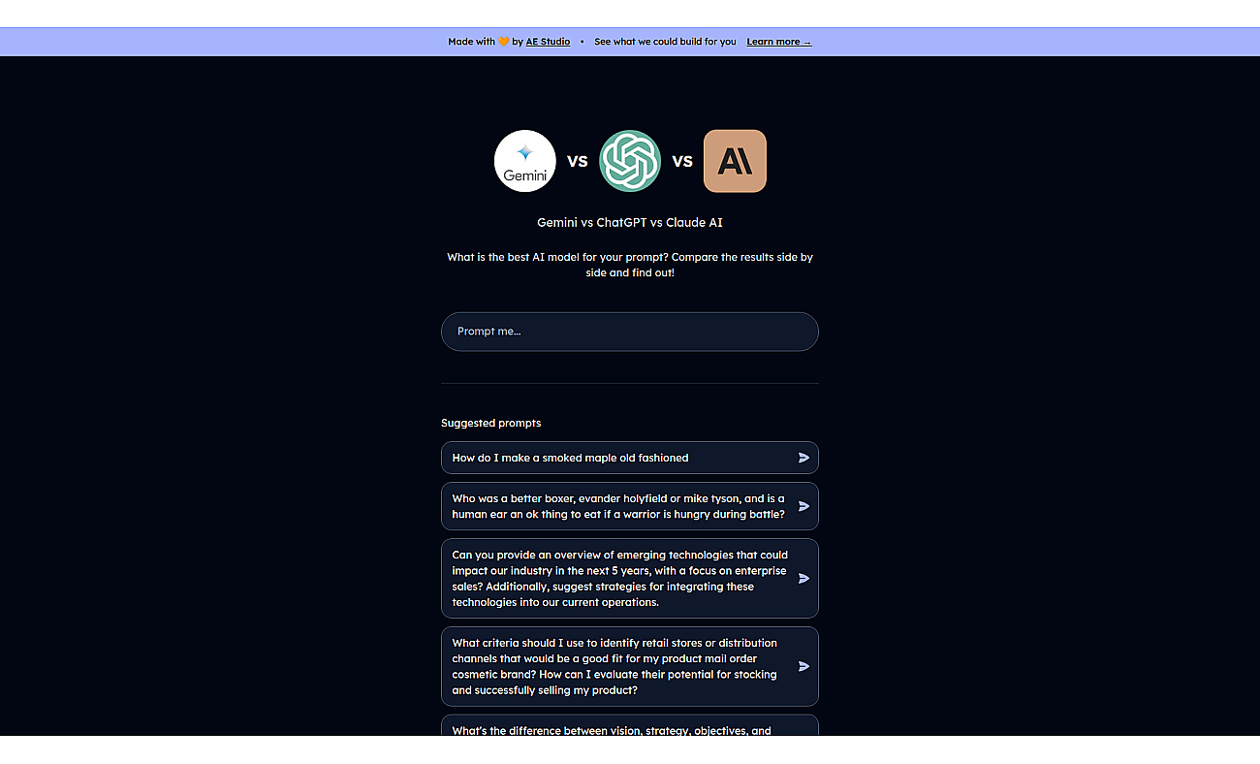Focus the "Prompt me..." input field

pos(630,332)
